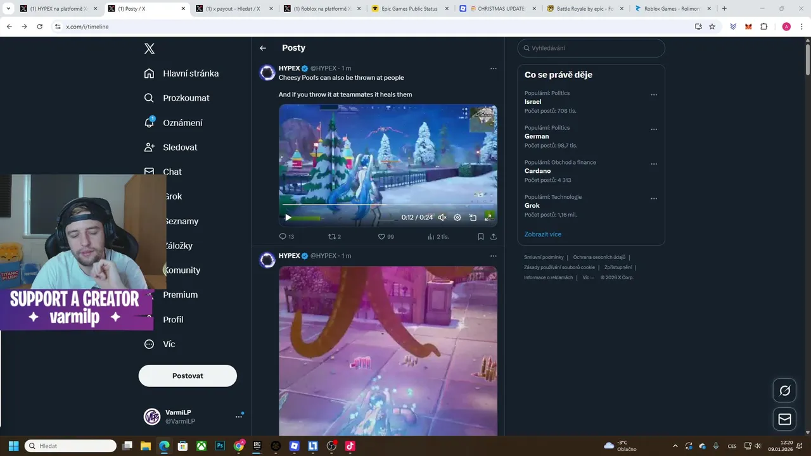
Task: Open more options for German trend
Action: 654,129
